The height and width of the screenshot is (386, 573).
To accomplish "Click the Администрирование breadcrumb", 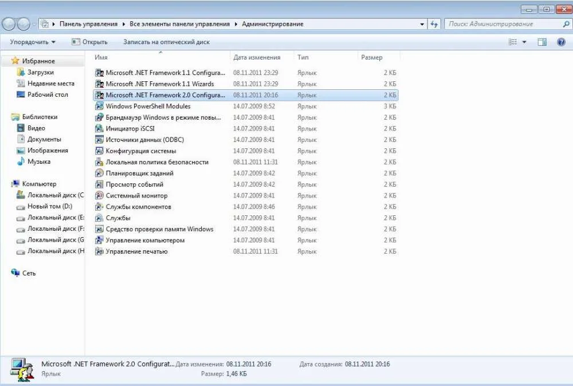I will 273,24.
